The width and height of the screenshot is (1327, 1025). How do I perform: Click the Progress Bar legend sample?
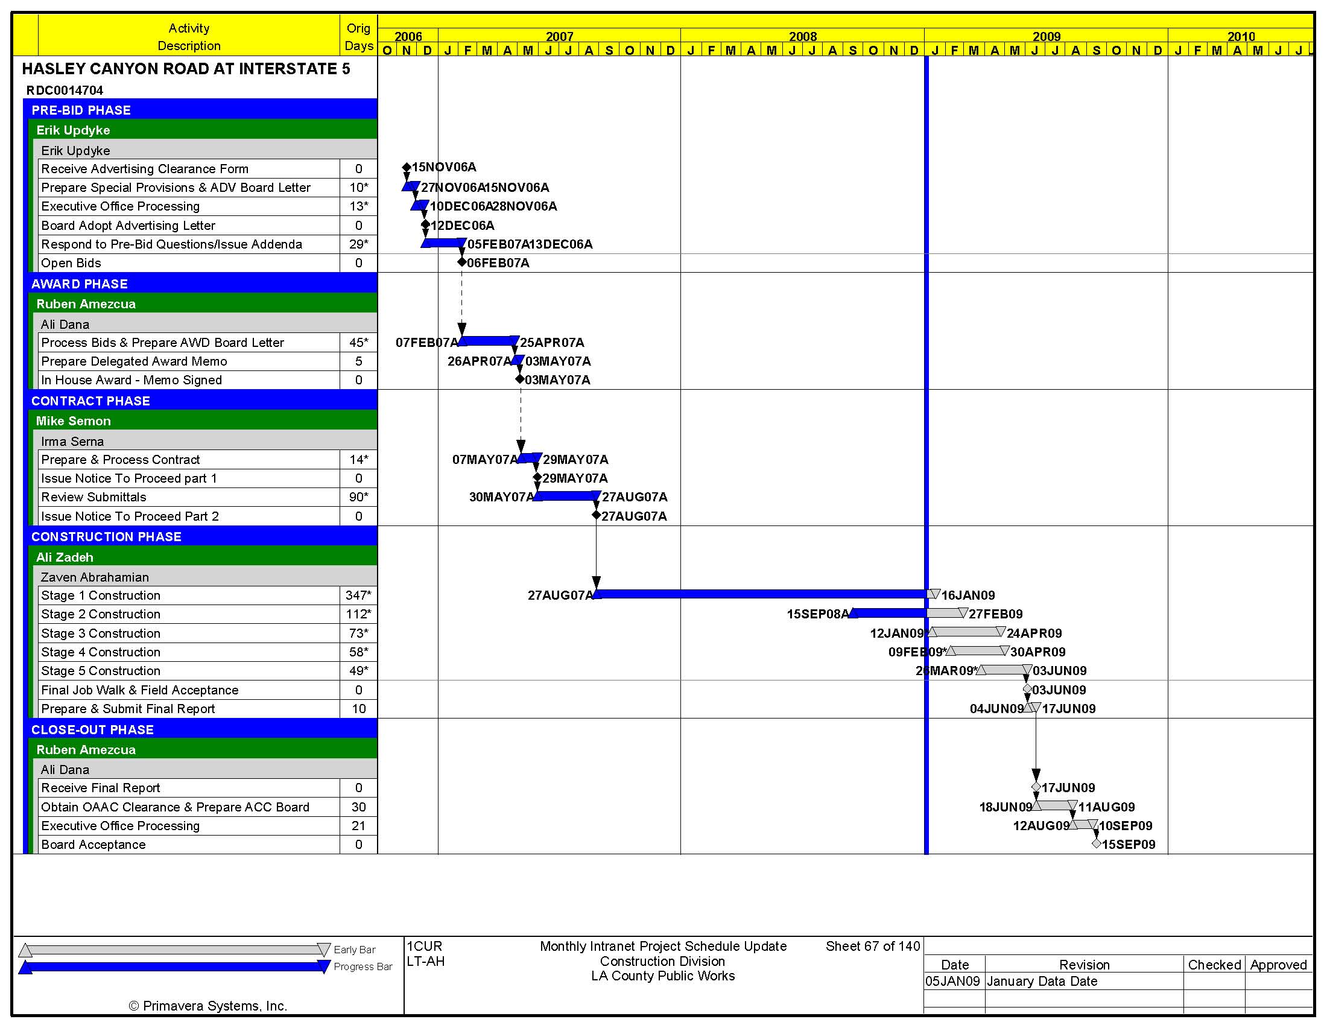[175, 966]
